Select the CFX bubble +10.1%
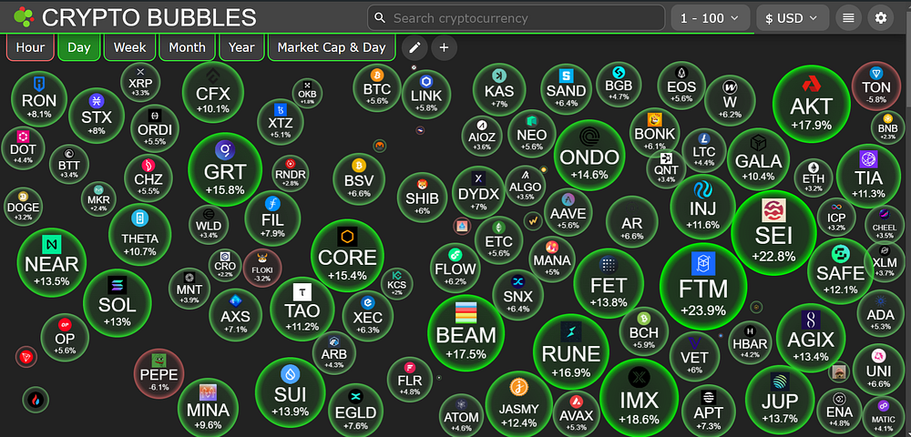The width and height of the screenshot is (911, 437). 213,93
